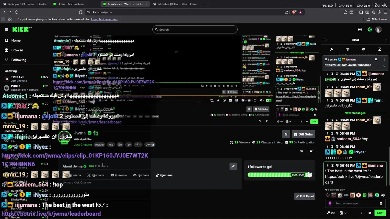The height and width of the screenshot is (219, 390).
Task: Click the edit pencil in About section
Action: point(233,166)
